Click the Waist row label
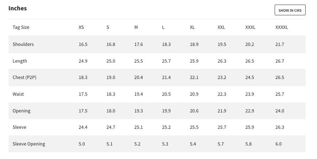 pos(18,94)
